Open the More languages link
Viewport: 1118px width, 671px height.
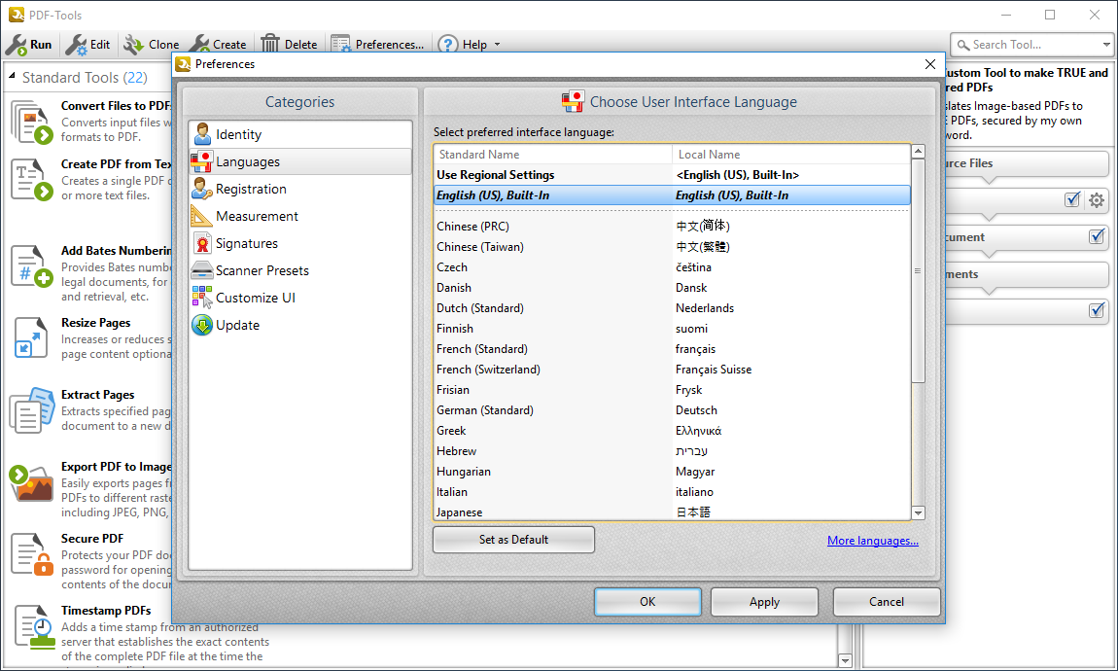873,541
